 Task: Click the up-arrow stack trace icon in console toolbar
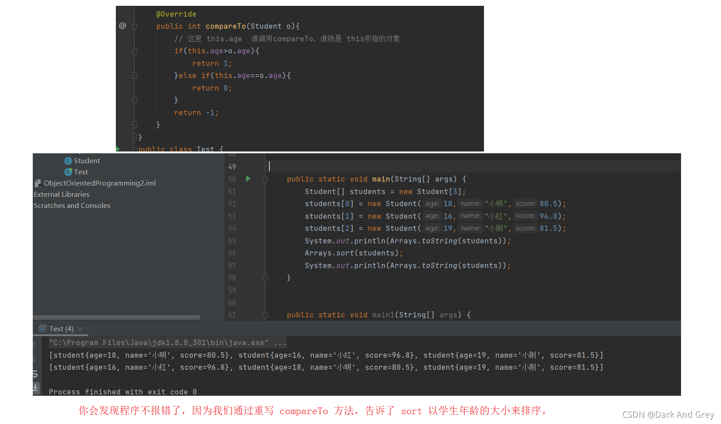(35, 344)
